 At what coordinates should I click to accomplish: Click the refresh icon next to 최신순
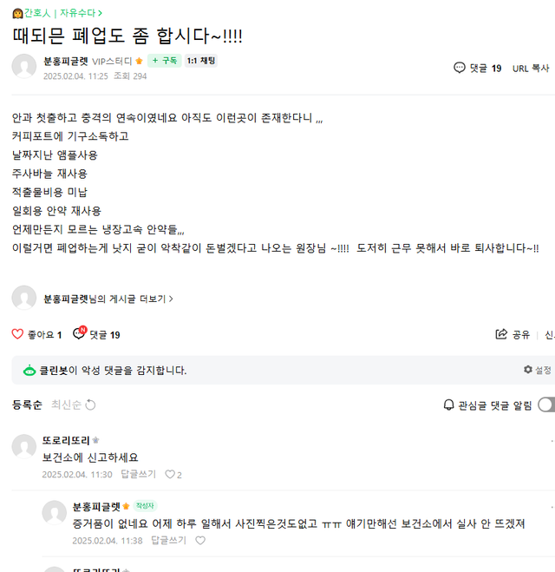(90, 404)
